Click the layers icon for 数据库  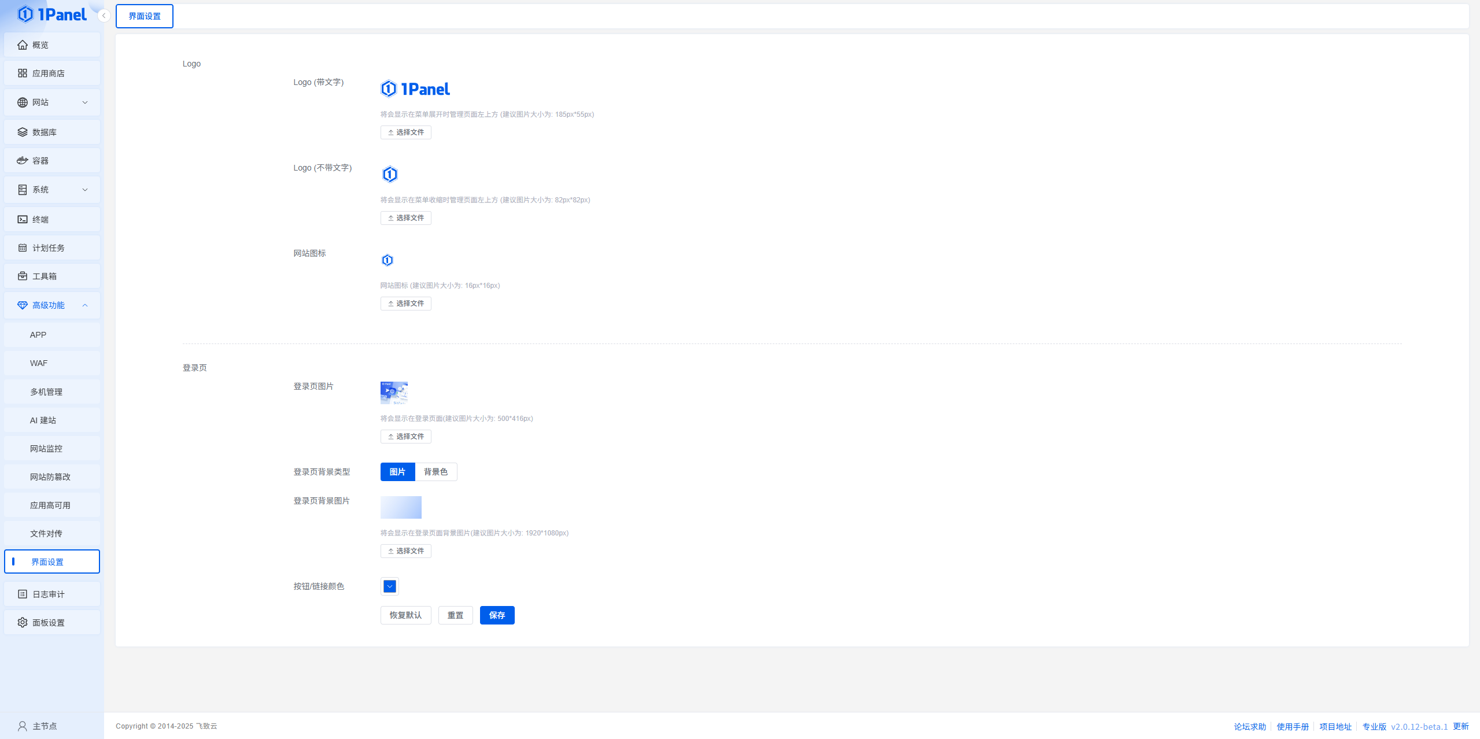[x=23, y=132]
